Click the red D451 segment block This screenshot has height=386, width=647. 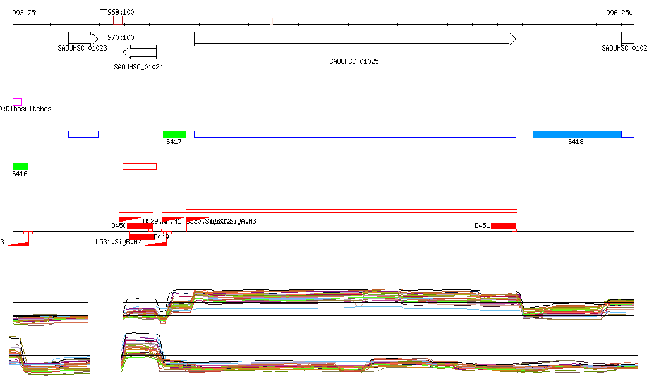[x=504, y=226]
